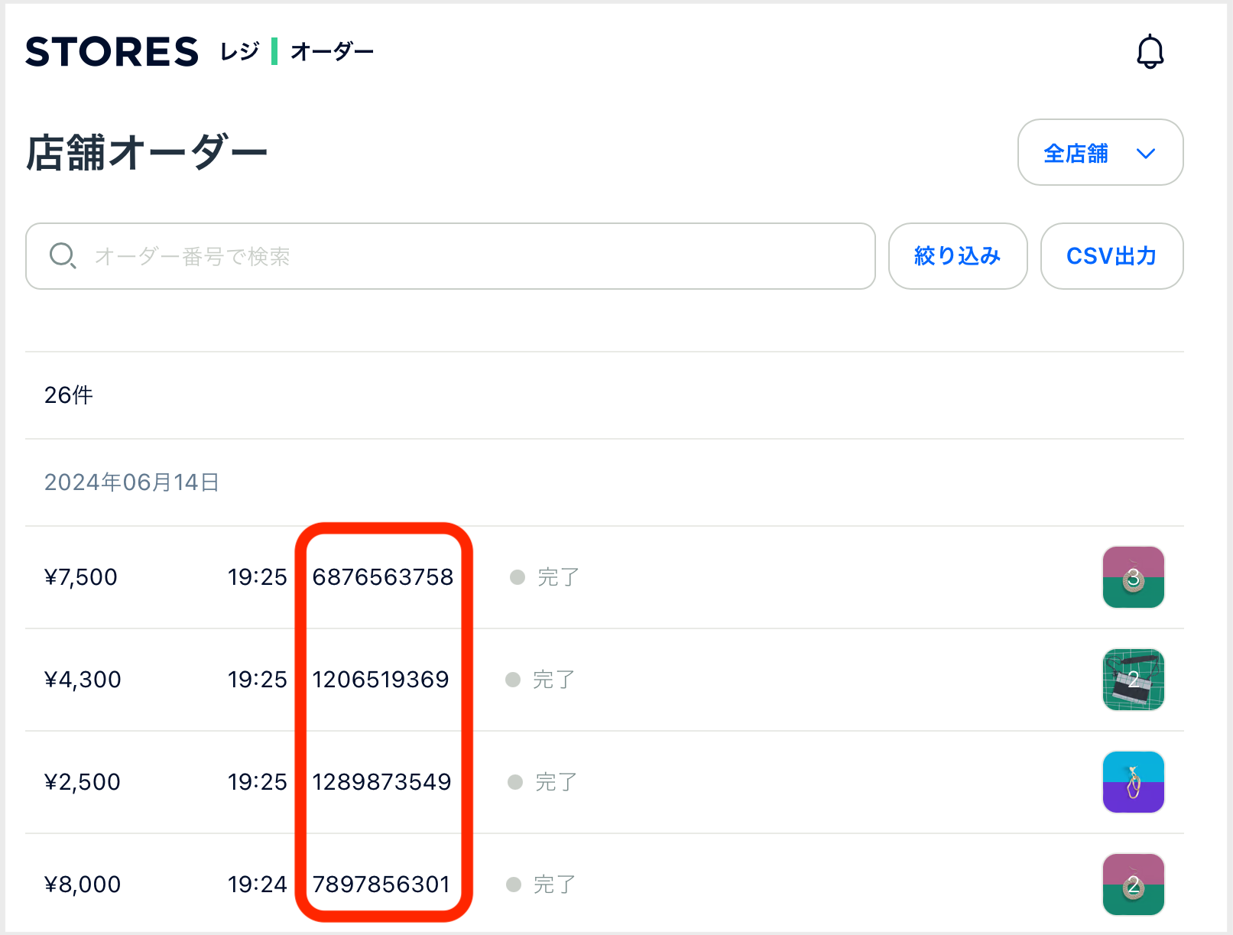The height and width of the screenshot is (935, 1233).
Task: Open the thumbnail for the ¥8,000 order
Action: coord(1133,885)
